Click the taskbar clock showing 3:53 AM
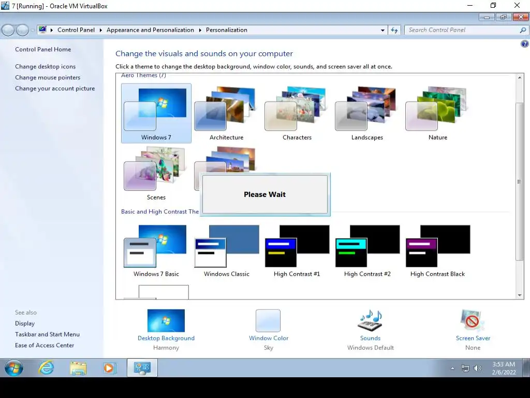This screenshot has height=398, width=530. coord(504,368)
